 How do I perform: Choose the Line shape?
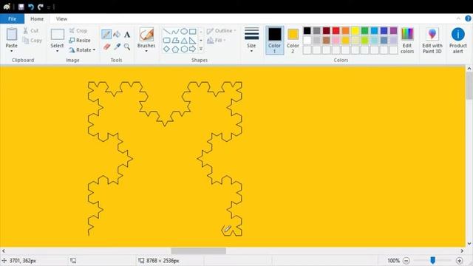tap(166, 31)
